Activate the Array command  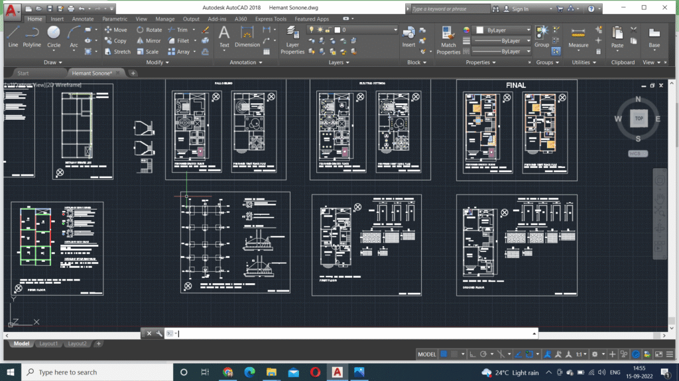(x=179, y=52)
